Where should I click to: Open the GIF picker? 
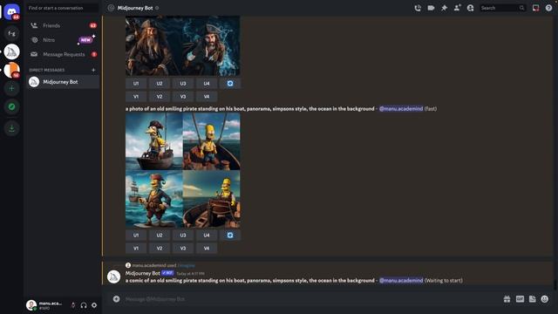click(520, 299)
